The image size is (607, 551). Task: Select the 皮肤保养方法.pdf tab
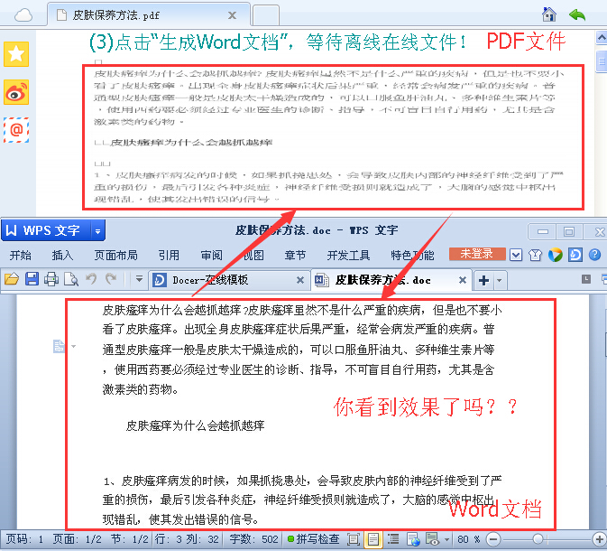(149, 15)
